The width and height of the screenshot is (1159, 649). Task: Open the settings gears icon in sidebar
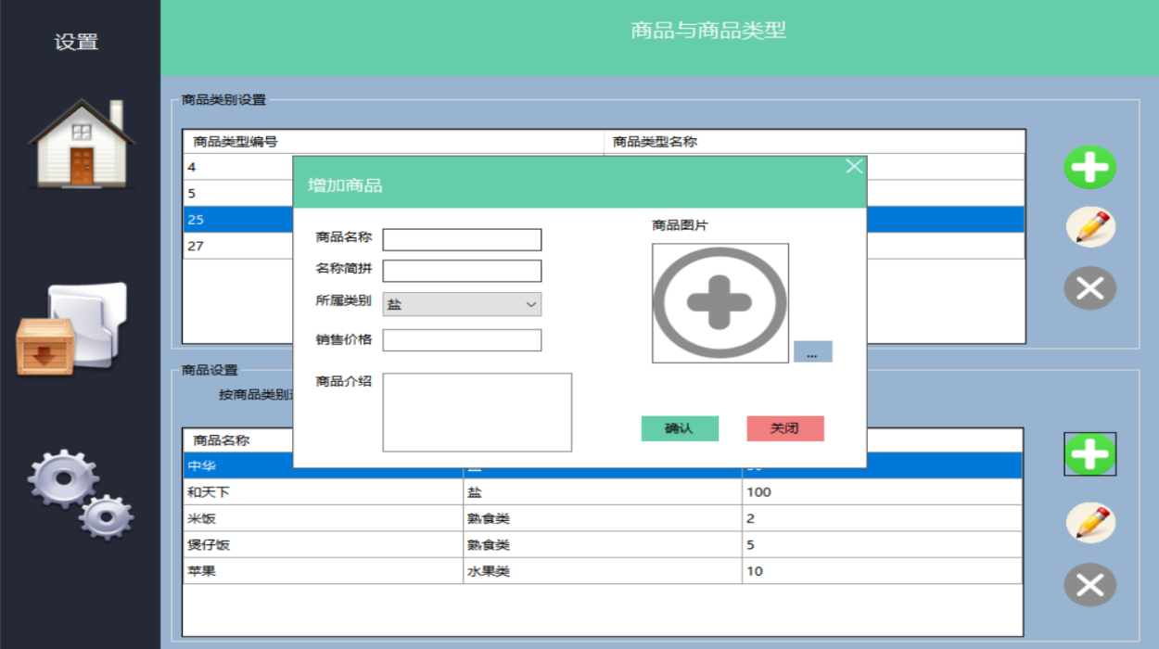[80, 494]
